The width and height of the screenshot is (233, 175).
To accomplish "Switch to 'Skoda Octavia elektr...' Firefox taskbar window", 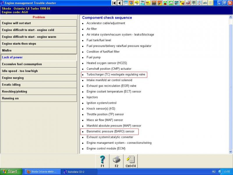I will click(43, 171).
